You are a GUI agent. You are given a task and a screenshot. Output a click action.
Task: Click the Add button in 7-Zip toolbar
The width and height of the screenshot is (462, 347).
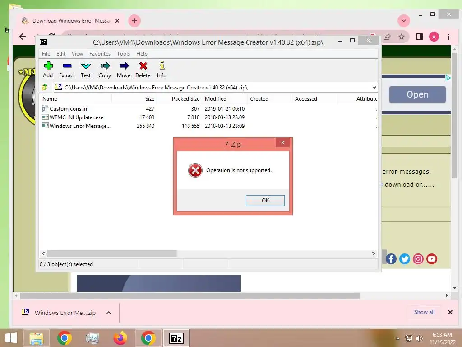(x=48, y=70)
